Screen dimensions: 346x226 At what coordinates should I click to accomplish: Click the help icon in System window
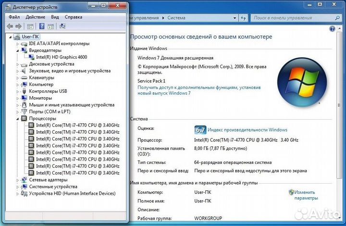pyautogui.click(x=332, y=29)
